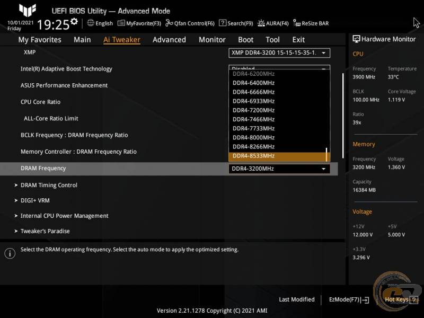Select BCLK Frequency : DRAM Frequency Ratio
The image size is (424, 318).
[x=74, y=135]
